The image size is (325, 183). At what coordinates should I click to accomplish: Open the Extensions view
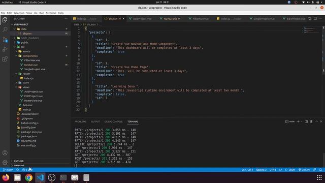point(5,59)
